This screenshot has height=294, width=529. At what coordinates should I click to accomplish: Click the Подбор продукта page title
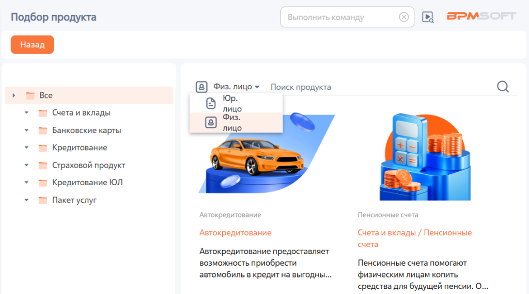[54, 17]
